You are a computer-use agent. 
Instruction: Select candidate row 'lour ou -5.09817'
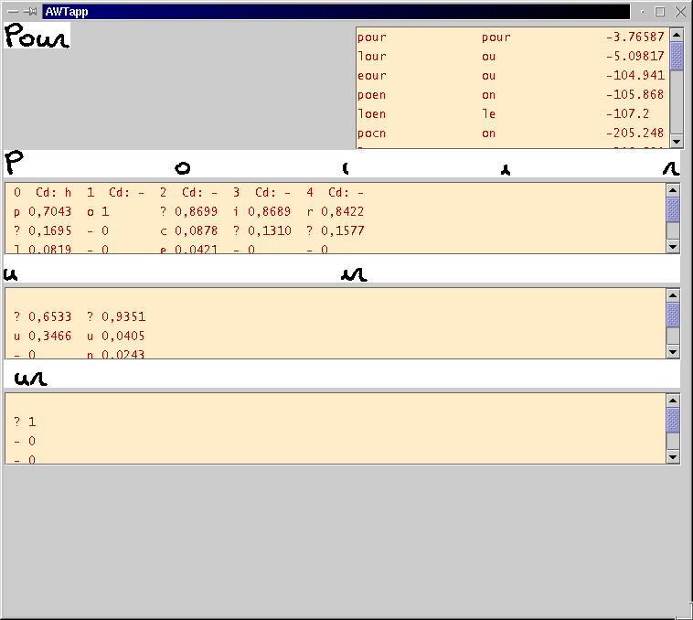tap(511, 56)
